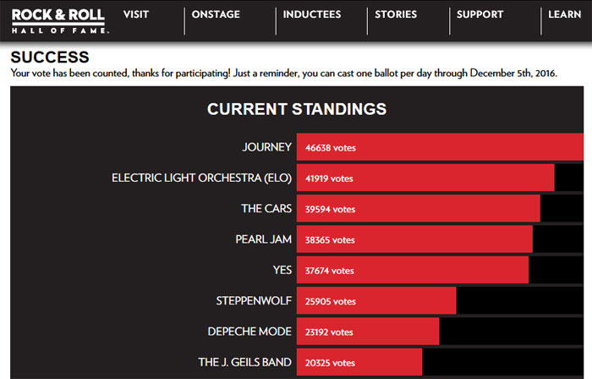Screen dimensions: 592x379
Task: Click the Electric Light Orchestra vote bar
Action: coord(425,178)
